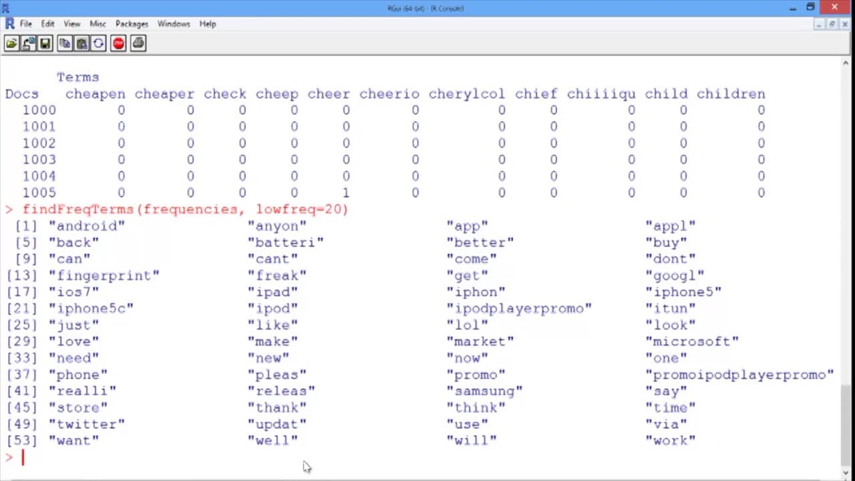Screen dimensions: 855x481
Task: Click the findFreqTerms(frequencies, lowfreq=20) command
Action: (x=186, y=209)
